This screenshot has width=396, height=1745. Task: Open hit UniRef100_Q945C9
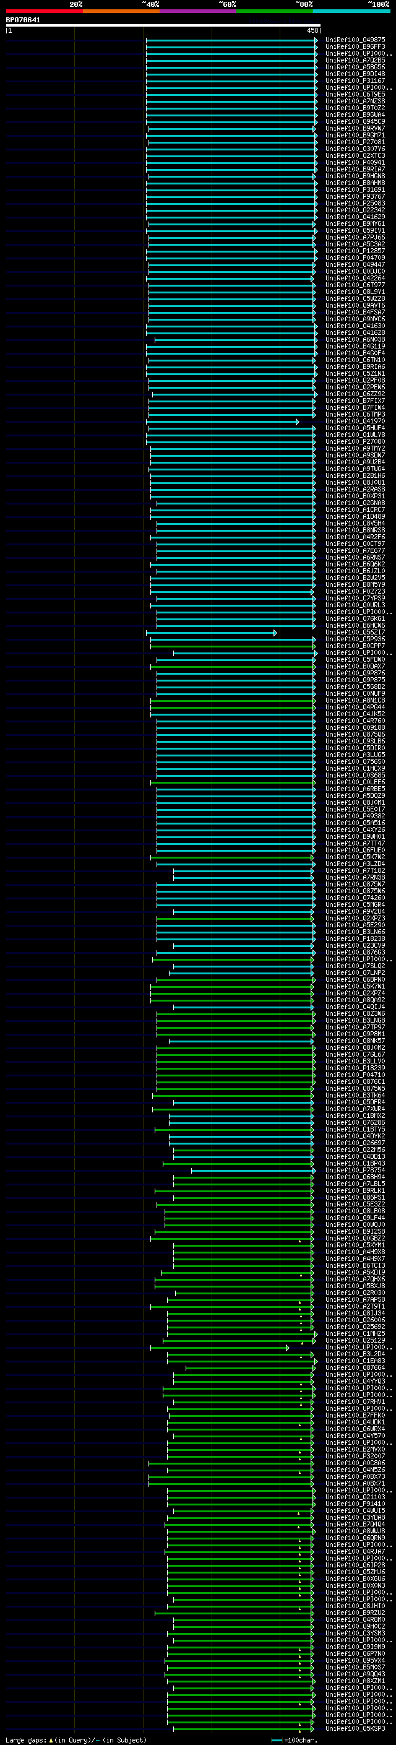[x=355, y=122]
